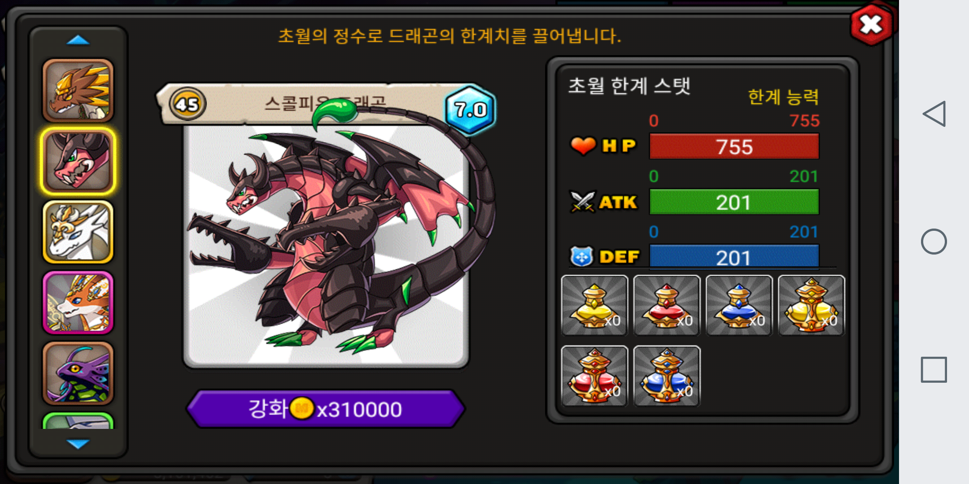969x484 pixels.
Task: Click the purple 강화 x310000 button
Action: (x=326, y=409)
